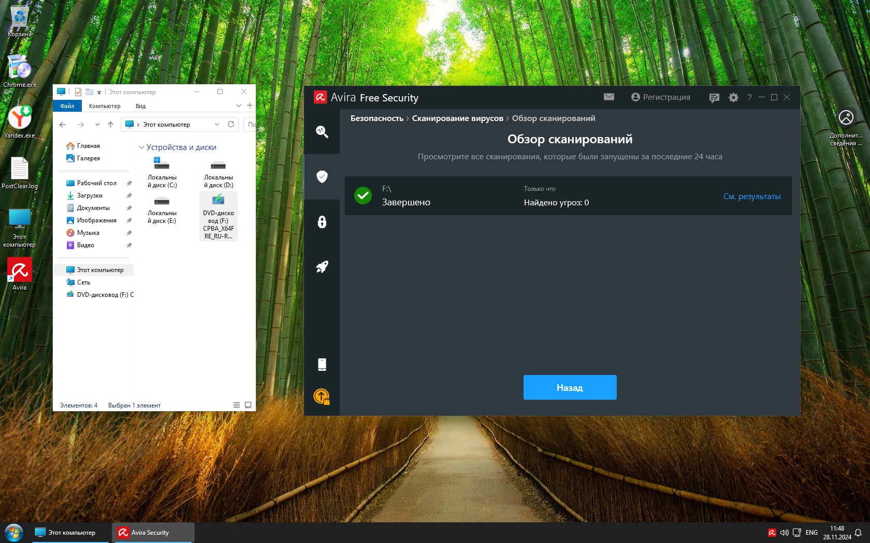This screenshot has width=870, height=543.
Task: Open the Performance rocket sidebar icon
Action: coord(322,267)
